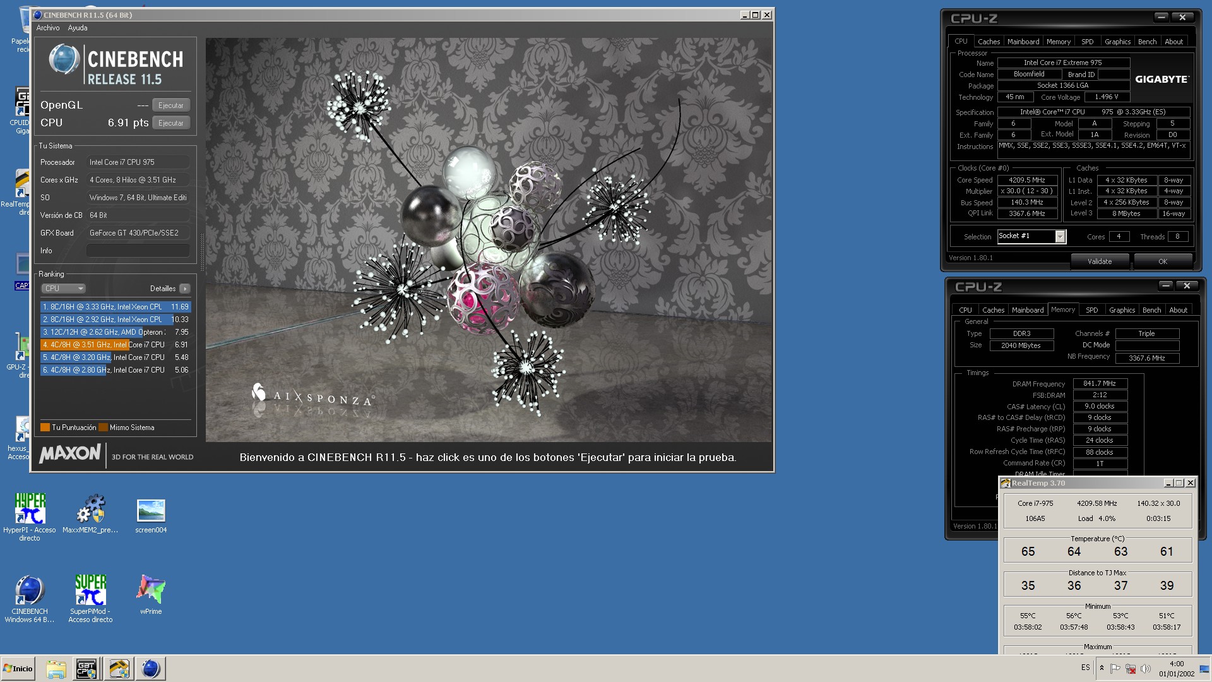Screen dimensions: 1212x682
Task: Select ranking row 8C/16H @ 2.92 GHz Xeon
Action: pos(116,320)
